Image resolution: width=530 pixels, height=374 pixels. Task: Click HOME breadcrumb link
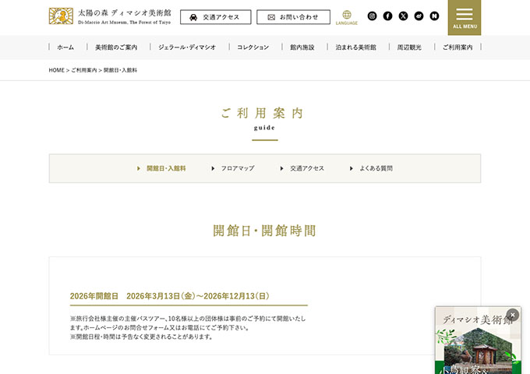(56, 70)
